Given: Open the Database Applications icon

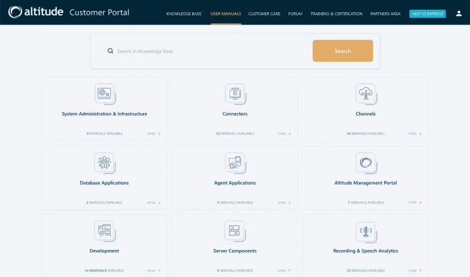Looking at the screenshot, I should (105, 163).
